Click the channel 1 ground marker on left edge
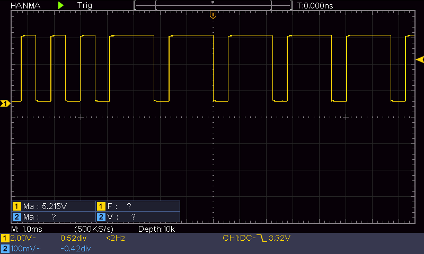Image resolution: width=424 pixels, height=254 pixels. click(x=5, y=104)
